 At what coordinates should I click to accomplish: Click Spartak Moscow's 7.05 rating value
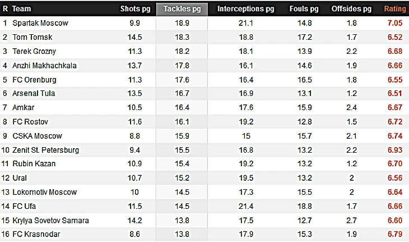click(x=395, y=23)
